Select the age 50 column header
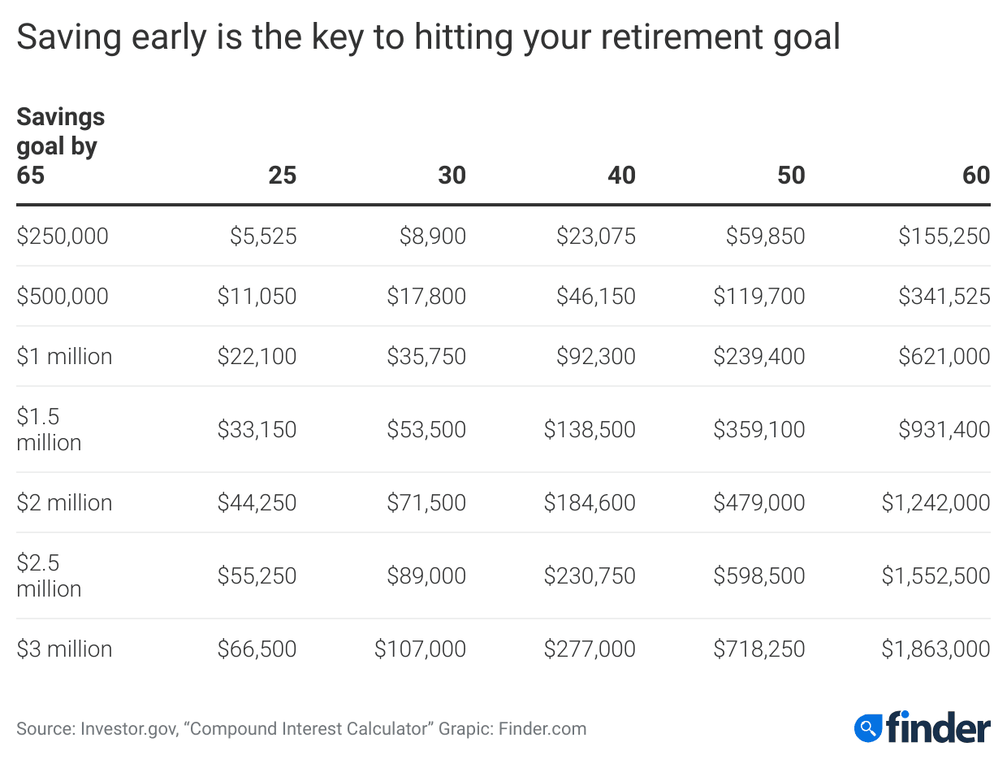Viewport: 1007px width, 764px height. coord(791,175)
